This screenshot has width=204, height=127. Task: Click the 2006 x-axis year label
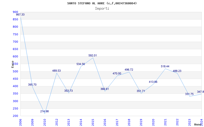pos(20,122)
